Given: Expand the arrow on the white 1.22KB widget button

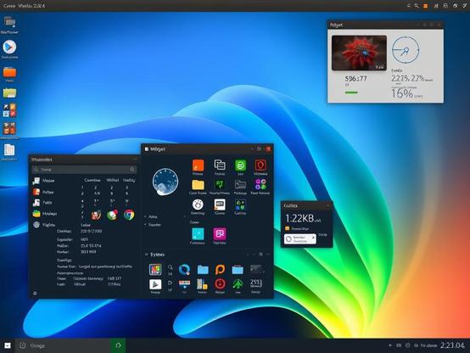Looking at the screenshot, I should pos(313,238).
